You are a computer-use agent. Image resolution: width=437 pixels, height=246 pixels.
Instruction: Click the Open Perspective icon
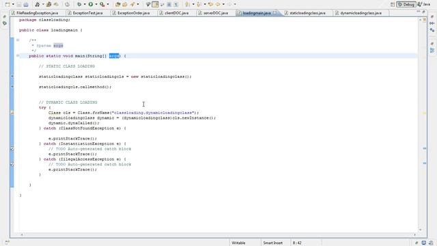[x=393, y=4]
